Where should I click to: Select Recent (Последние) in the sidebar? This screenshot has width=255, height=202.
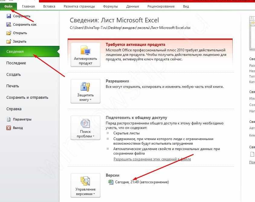pyautogui.click(x=16, y=63)
